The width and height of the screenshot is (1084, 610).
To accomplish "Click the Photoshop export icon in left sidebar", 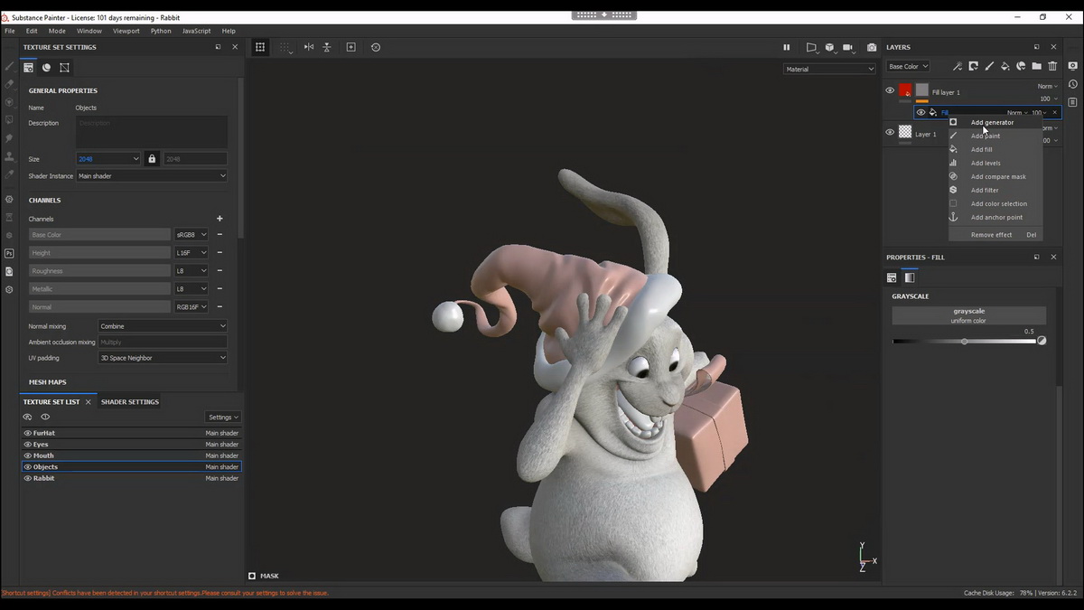I will point(9,254).
